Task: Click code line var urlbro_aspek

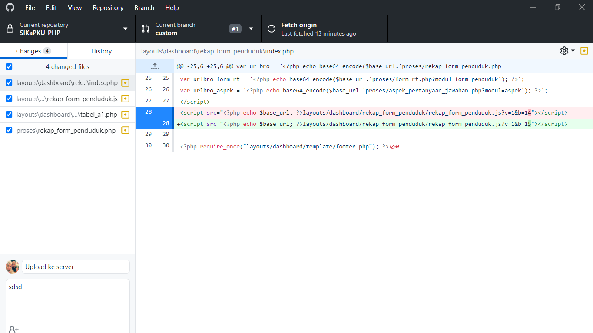Action: (364, 90)
